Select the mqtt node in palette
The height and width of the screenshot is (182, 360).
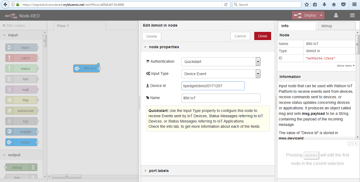(21, 90)
